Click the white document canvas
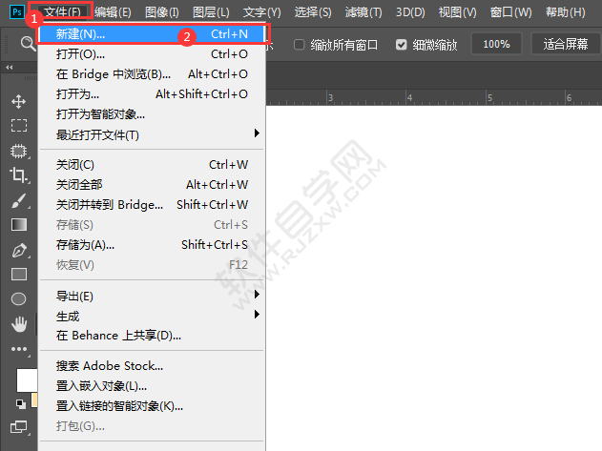The image size is (602, 451). point(434,278)
